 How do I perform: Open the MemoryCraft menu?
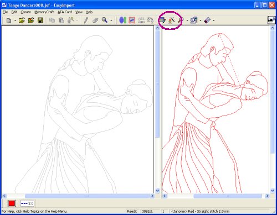click(x=44, y=12)
